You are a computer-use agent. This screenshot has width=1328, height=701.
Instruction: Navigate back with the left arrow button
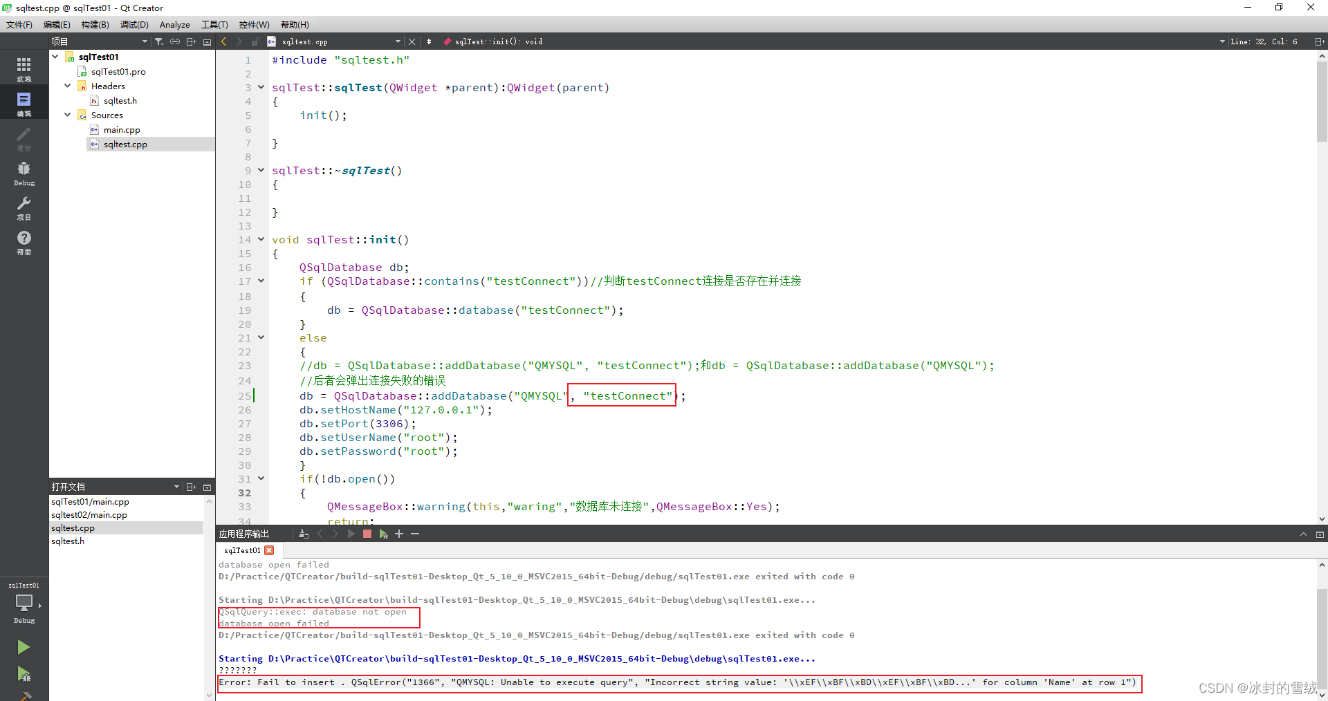point(223,41)
